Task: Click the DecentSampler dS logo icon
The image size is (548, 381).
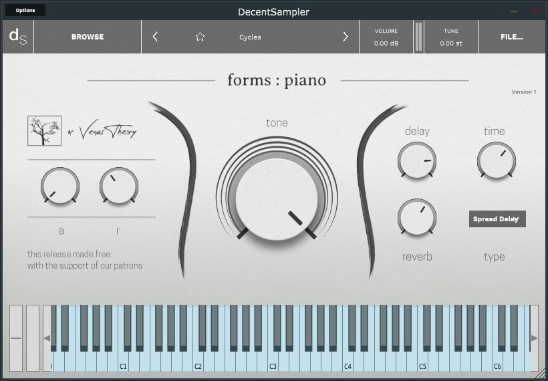Action: tap(17, 37)
